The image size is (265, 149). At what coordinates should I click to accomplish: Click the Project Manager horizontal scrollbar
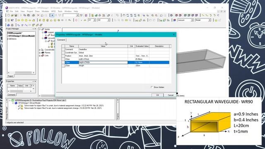[21, 72]
